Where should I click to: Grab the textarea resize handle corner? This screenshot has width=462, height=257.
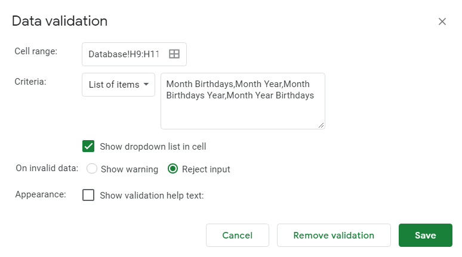pos(321,125)
